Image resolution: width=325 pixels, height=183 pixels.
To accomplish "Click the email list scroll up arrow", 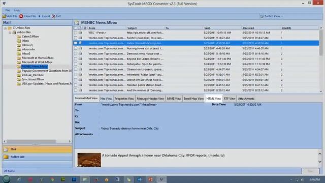I will 321,28.
